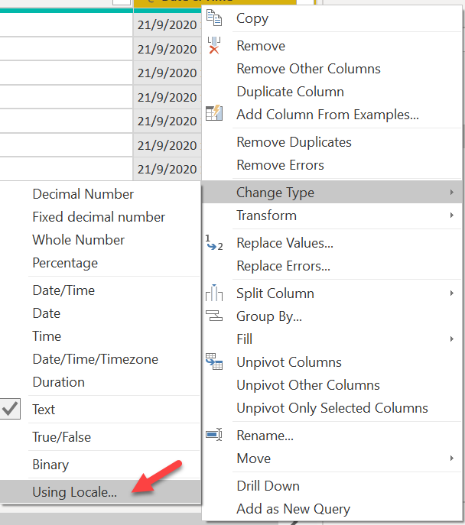
Task: Set type to Percentage
Action: pyautogui.click(x=65, y=263)
